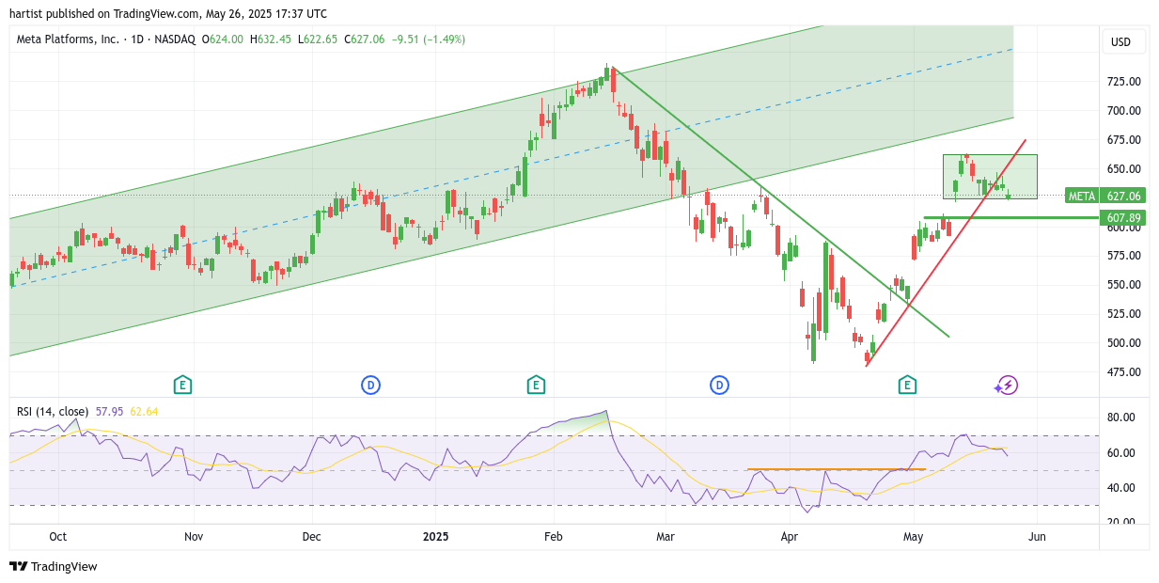This screenshot has height=583, width=1159.
Task: Click the Feb time axis label
Action: coord(554,537)
